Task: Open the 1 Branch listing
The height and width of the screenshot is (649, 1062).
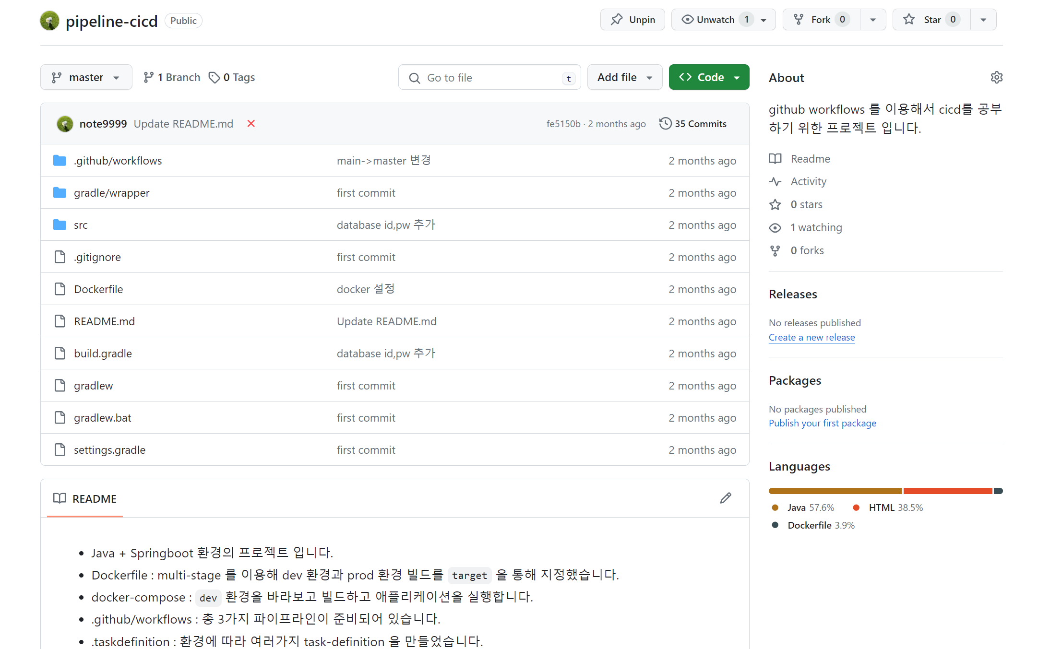Action: tap(172, 77)
